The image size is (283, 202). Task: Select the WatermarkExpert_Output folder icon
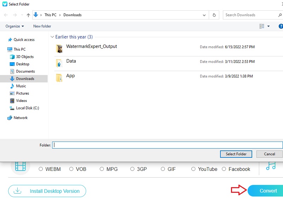[x=59, y=48]
